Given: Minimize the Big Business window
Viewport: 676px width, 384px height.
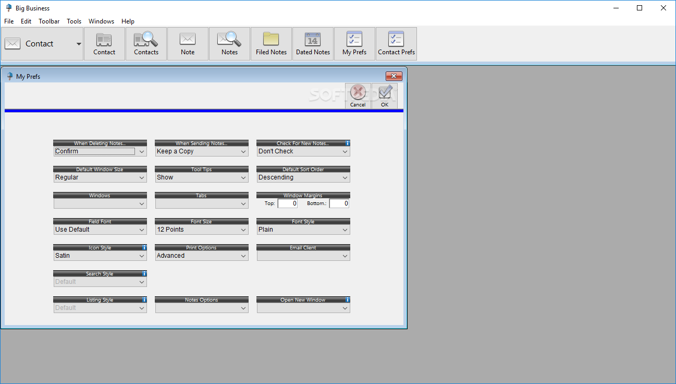Looking at the screenshot, I should (x=616, y=8).
